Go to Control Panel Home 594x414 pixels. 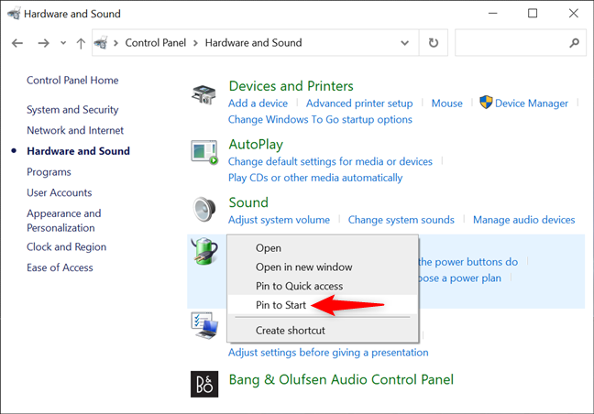coord(72,81)
